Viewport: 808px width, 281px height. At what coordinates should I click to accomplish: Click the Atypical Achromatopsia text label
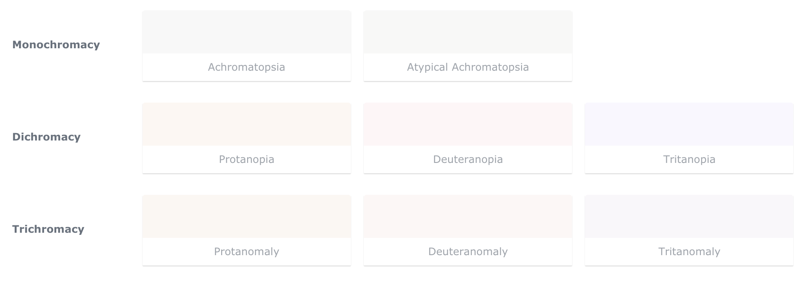[x=468, y=67]
